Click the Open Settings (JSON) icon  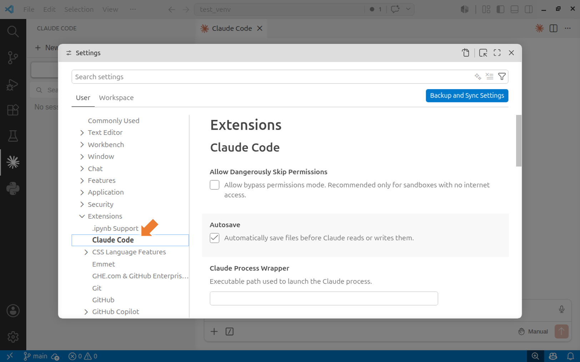(465, 53)
